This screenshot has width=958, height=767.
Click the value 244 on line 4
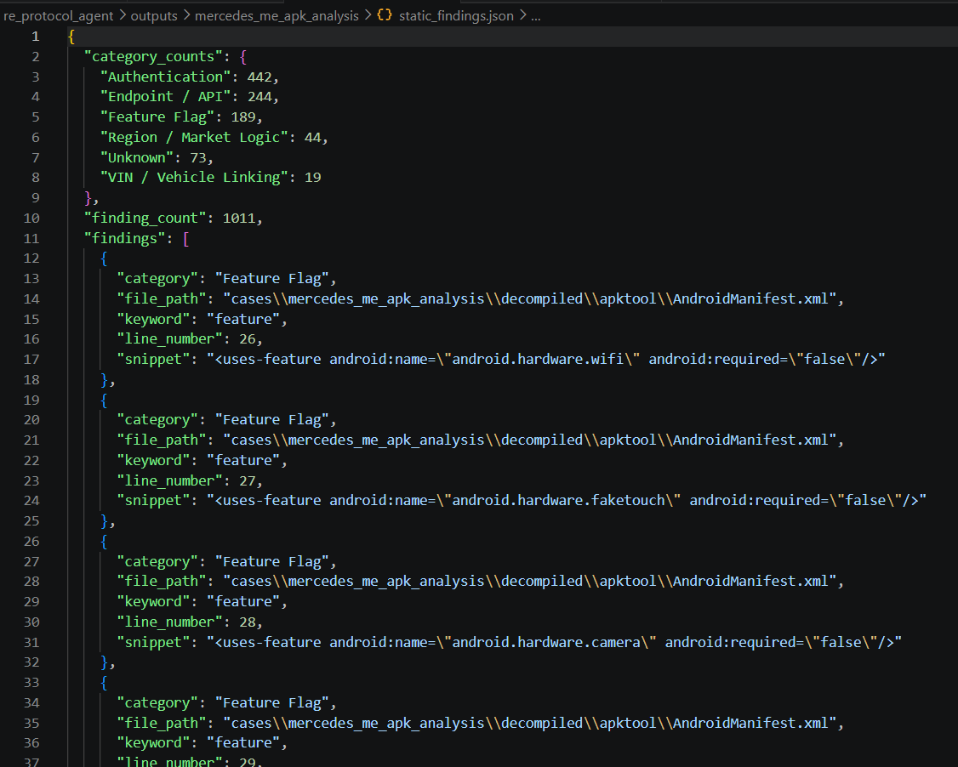(x=259, y=96)
